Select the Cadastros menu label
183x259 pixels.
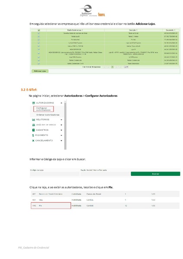[42, 130]
